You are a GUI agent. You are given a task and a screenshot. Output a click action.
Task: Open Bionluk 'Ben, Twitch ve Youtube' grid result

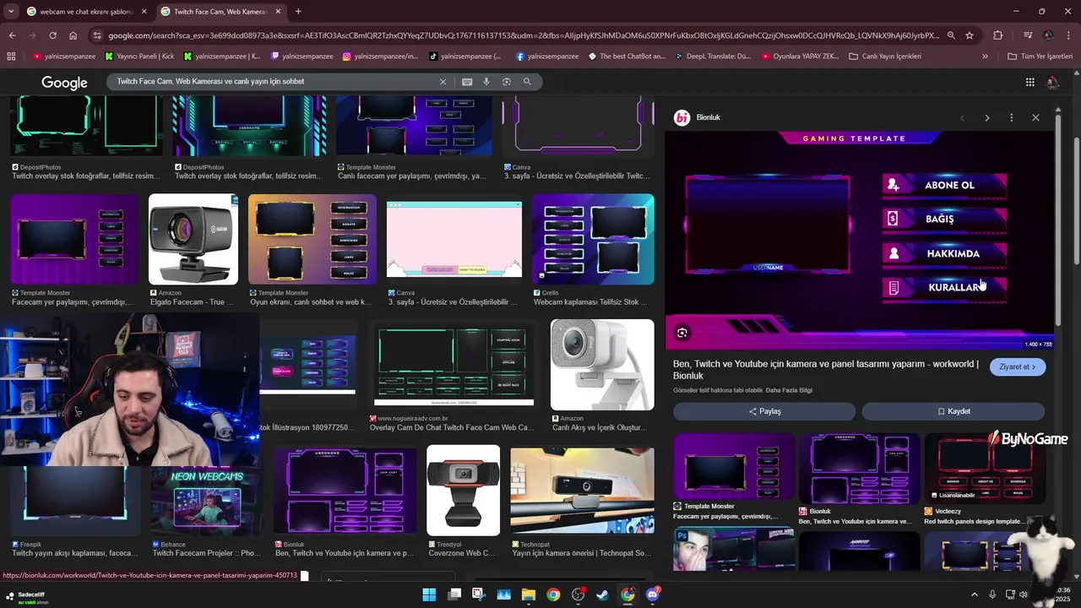[x=345, y=491]
